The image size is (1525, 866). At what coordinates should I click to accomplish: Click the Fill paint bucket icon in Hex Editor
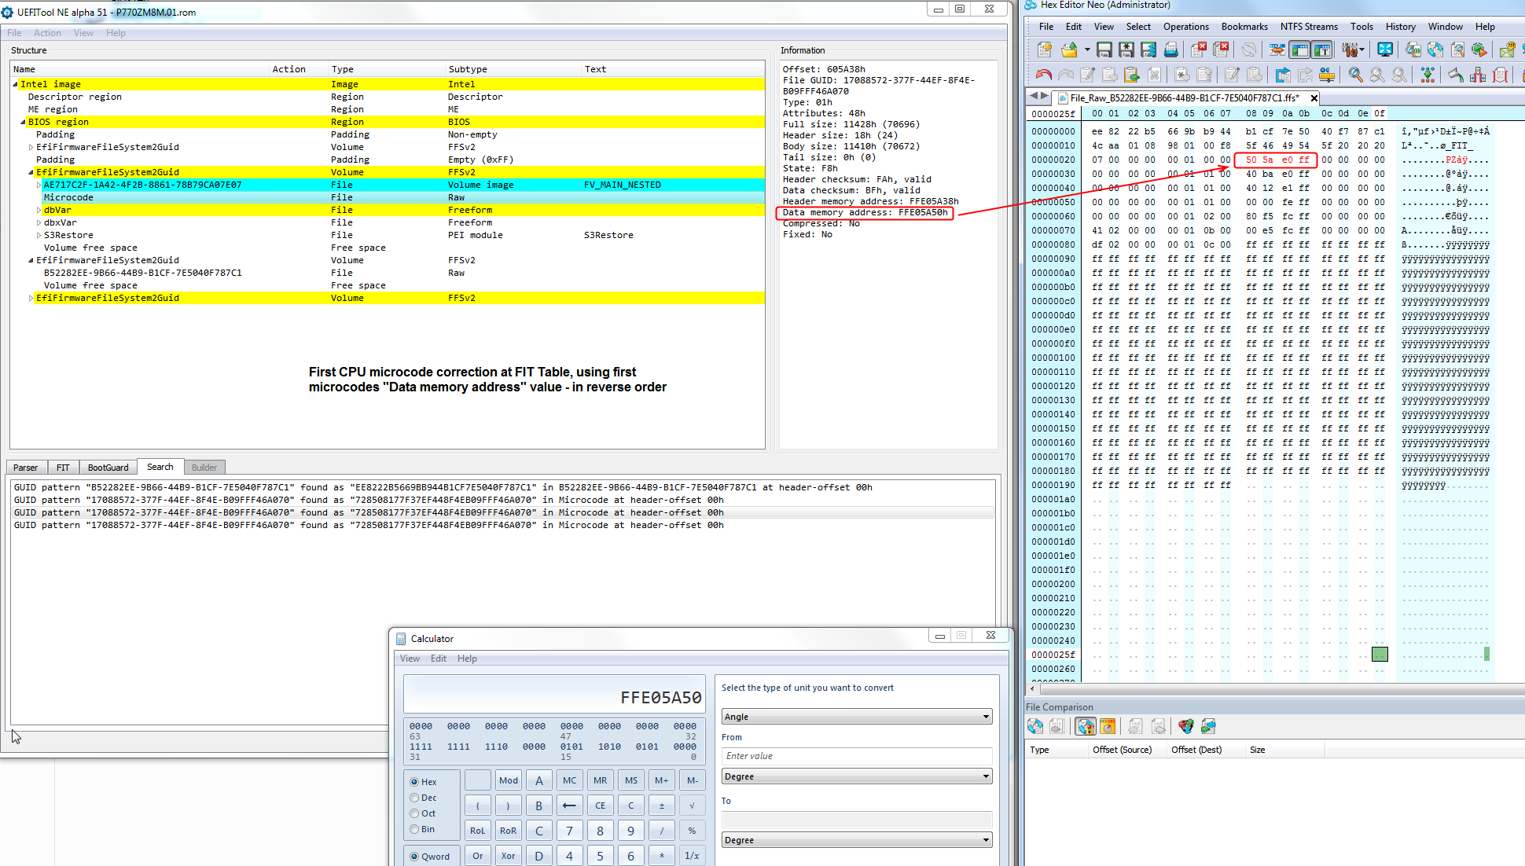pos(1456,75)
